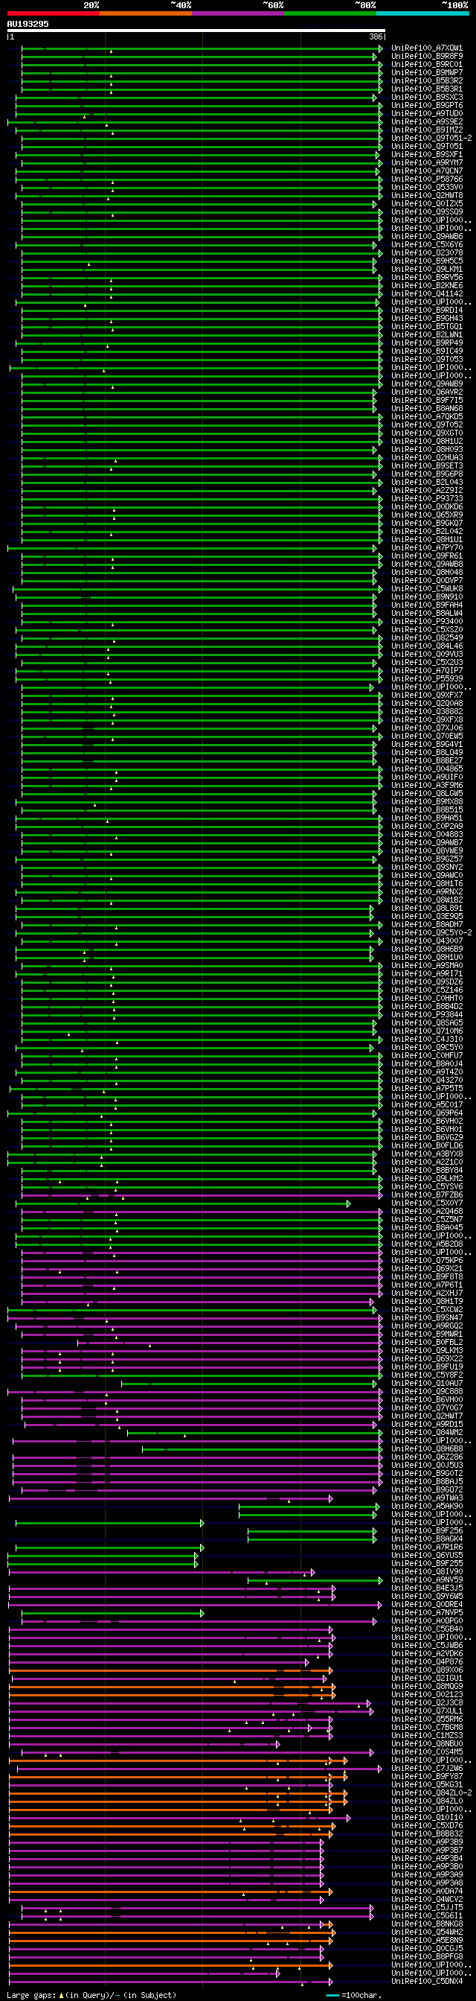Viewport: 476px width, 2001px height.
Task: Select hit UniRef100_Q9SSQ9
Action: (427, 212)
